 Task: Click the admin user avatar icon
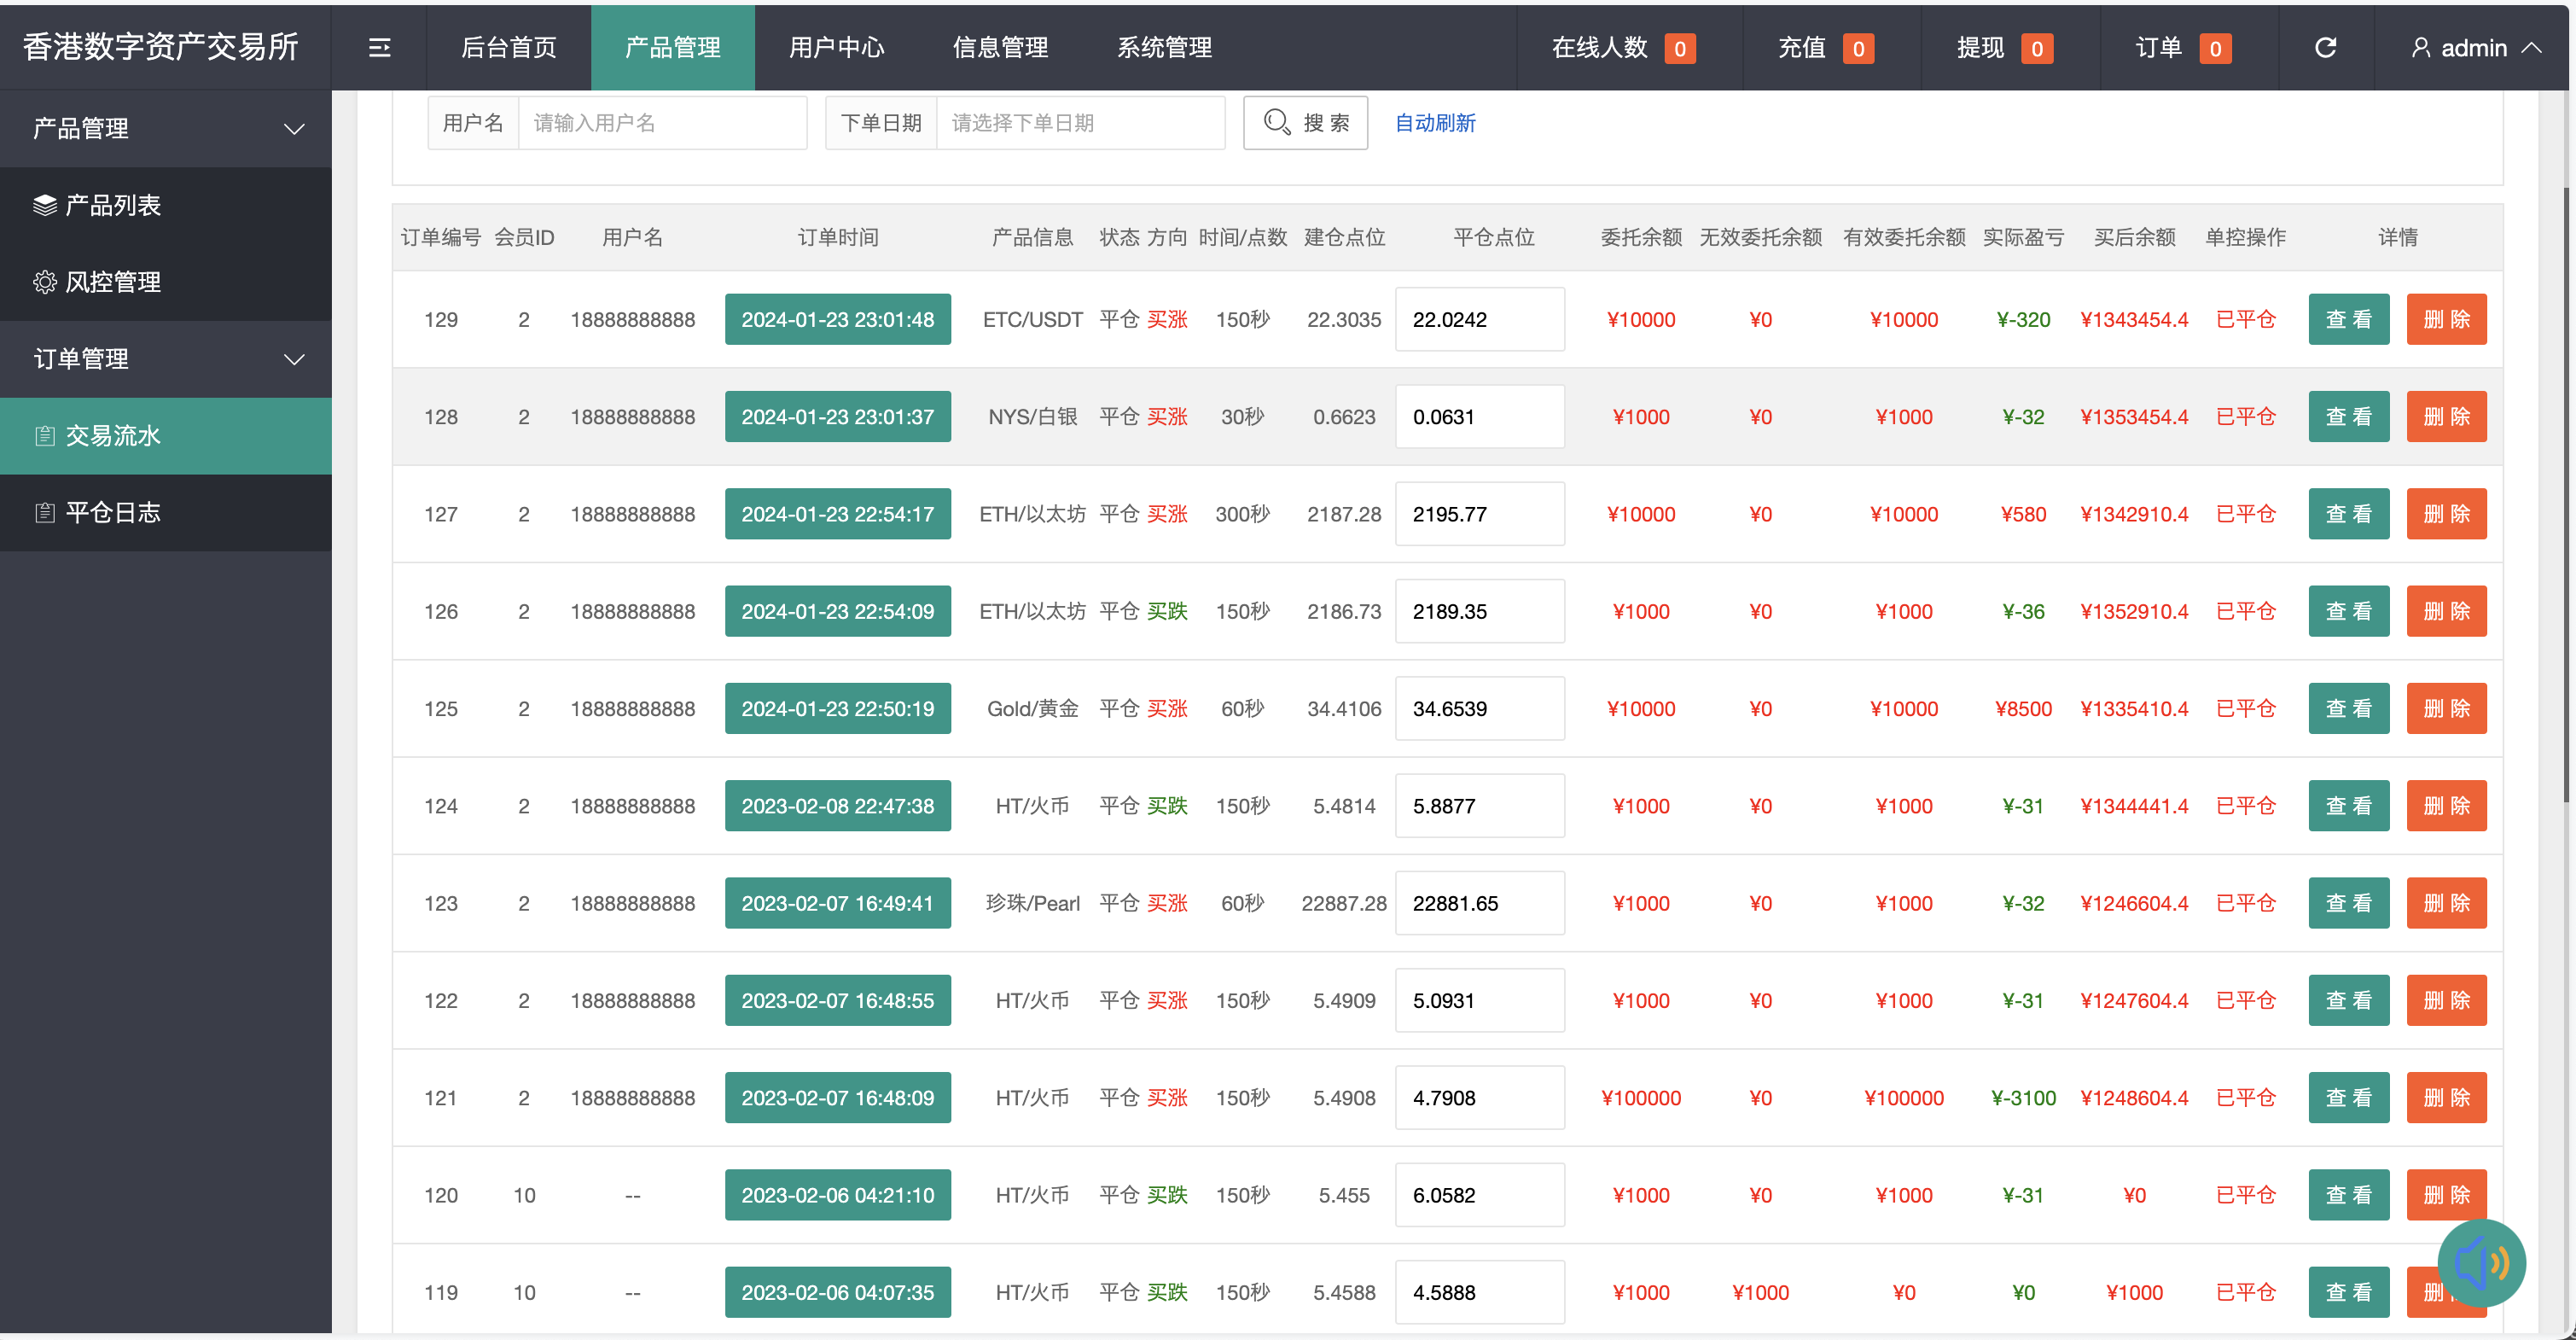[x=2421, y=47]
